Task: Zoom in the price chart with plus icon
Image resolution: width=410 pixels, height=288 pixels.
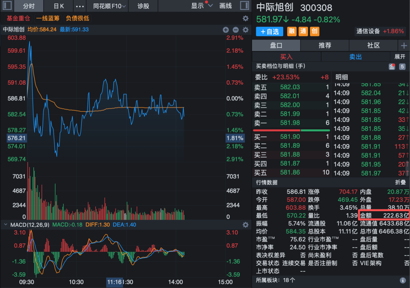Action: click(226, 30)
